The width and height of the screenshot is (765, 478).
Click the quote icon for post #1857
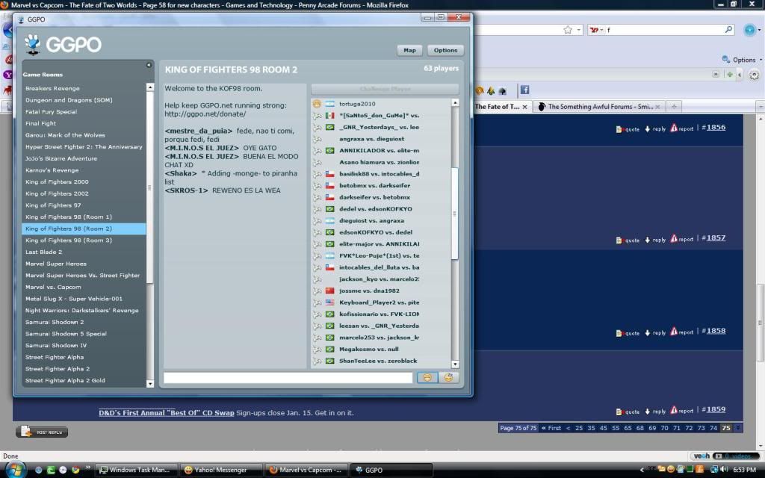click(x=620, y=240)
